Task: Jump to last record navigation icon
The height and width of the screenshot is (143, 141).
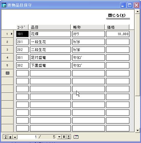Action: click(69, 137)
